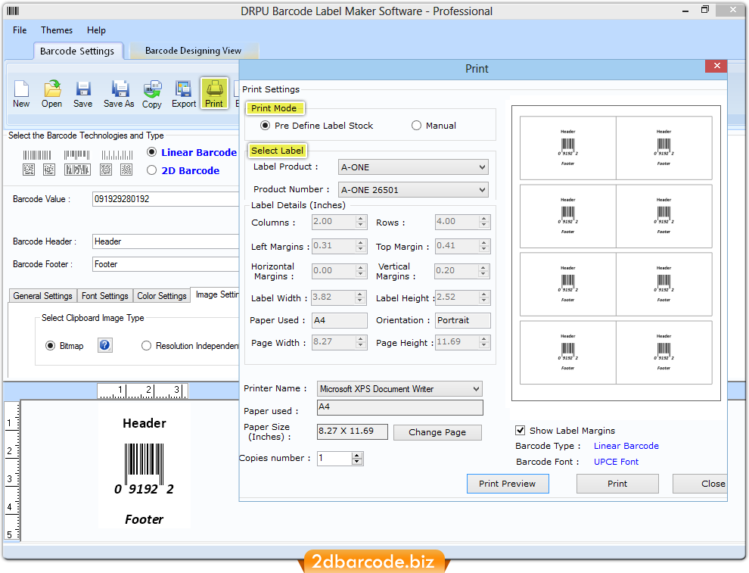Select the 2D Barcode radio button
The height and width of the screenshot is (573, 749).
(x=152, y=170)
